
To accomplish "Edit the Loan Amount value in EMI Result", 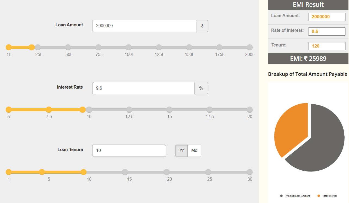I will 326,17.
